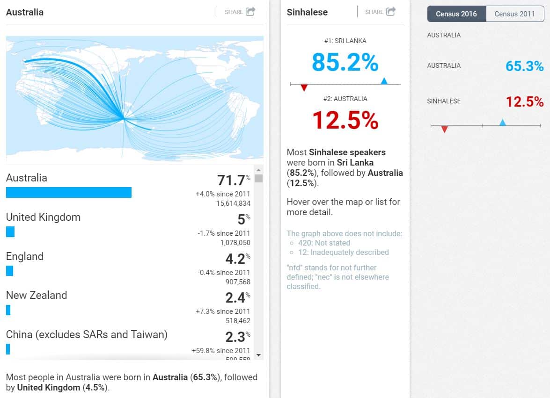Select England in the birthplace list
Screen dimensions: 550x398
[25, 256]
